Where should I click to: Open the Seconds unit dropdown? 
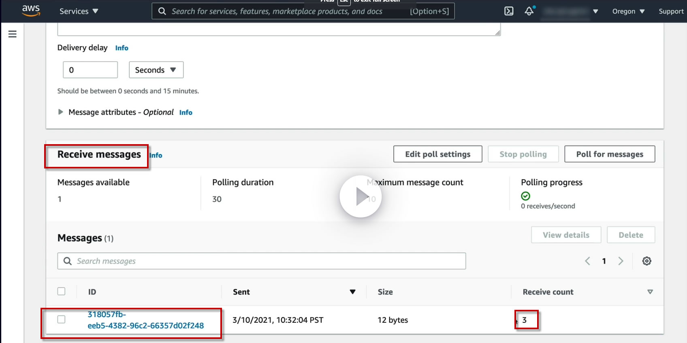pyautogui.click(x=156, y=70)
